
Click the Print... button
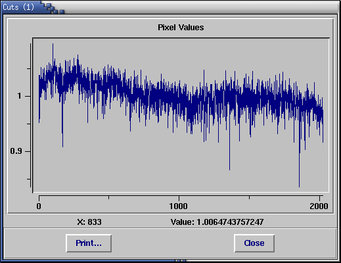89,243
